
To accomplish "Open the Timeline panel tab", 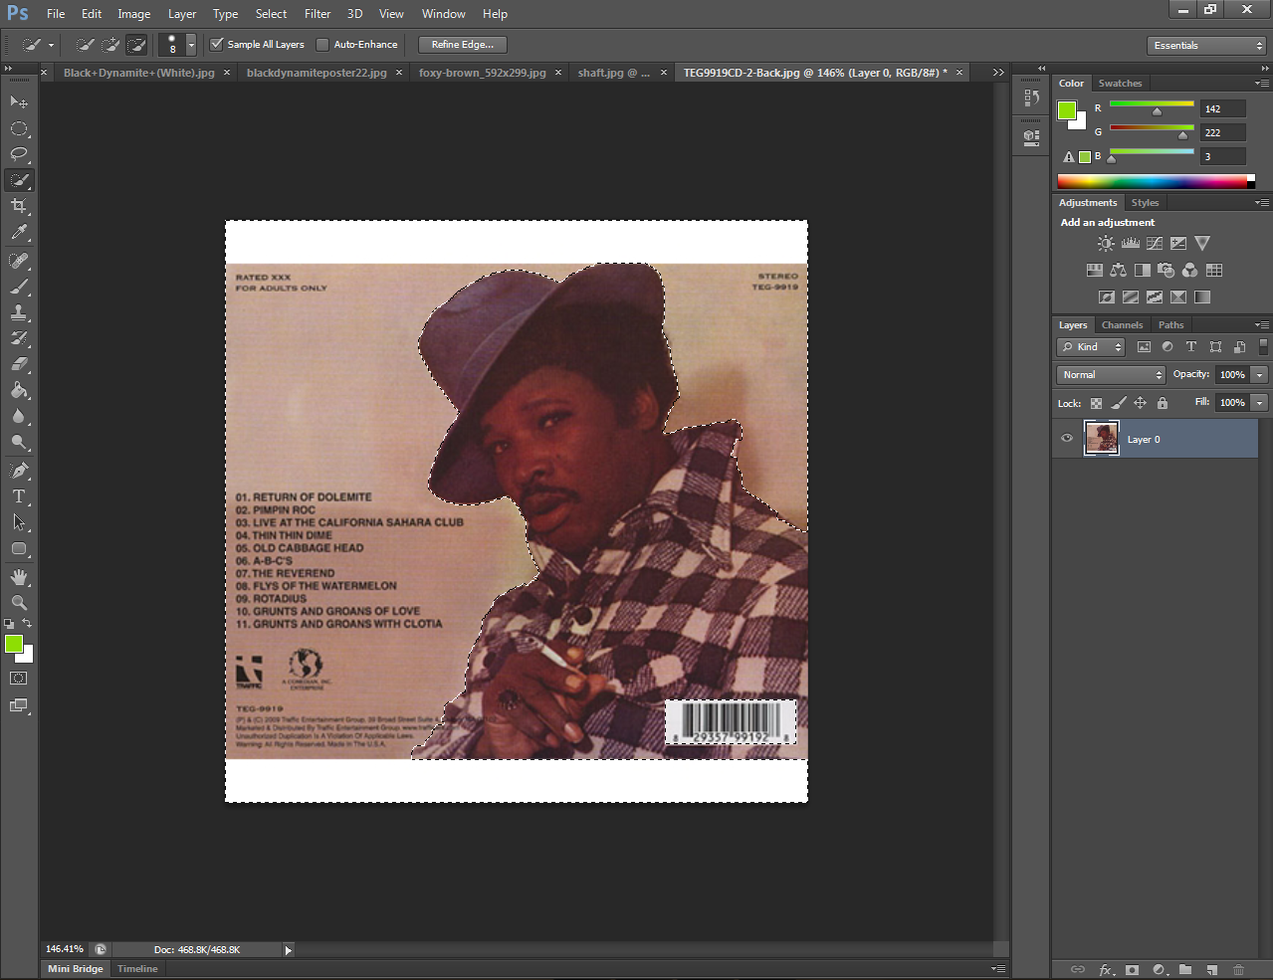I will coord(137,969).
